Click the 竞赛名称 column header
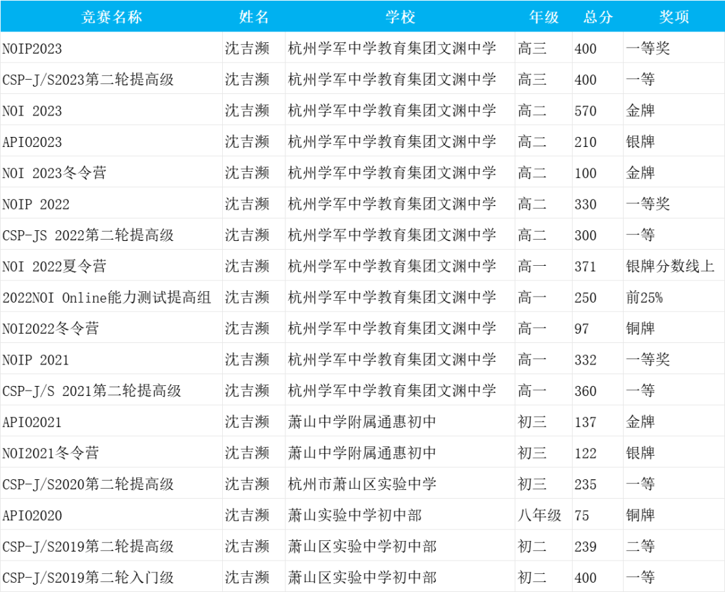This screenshot has width=725, height=592. (x=111, y=17)
